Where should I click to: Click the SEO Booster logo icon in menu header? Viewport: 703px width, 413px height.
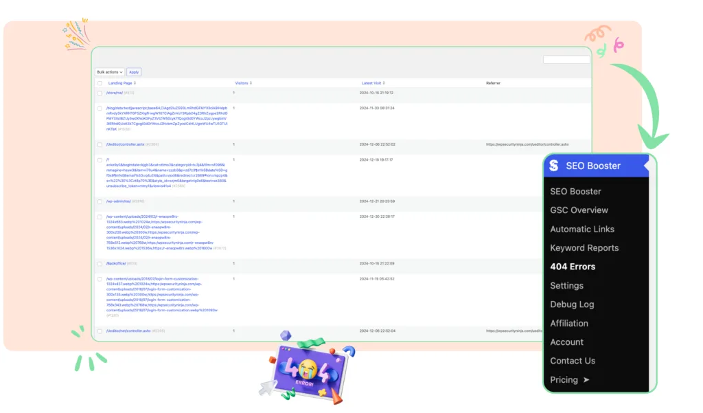coord(554,166)
